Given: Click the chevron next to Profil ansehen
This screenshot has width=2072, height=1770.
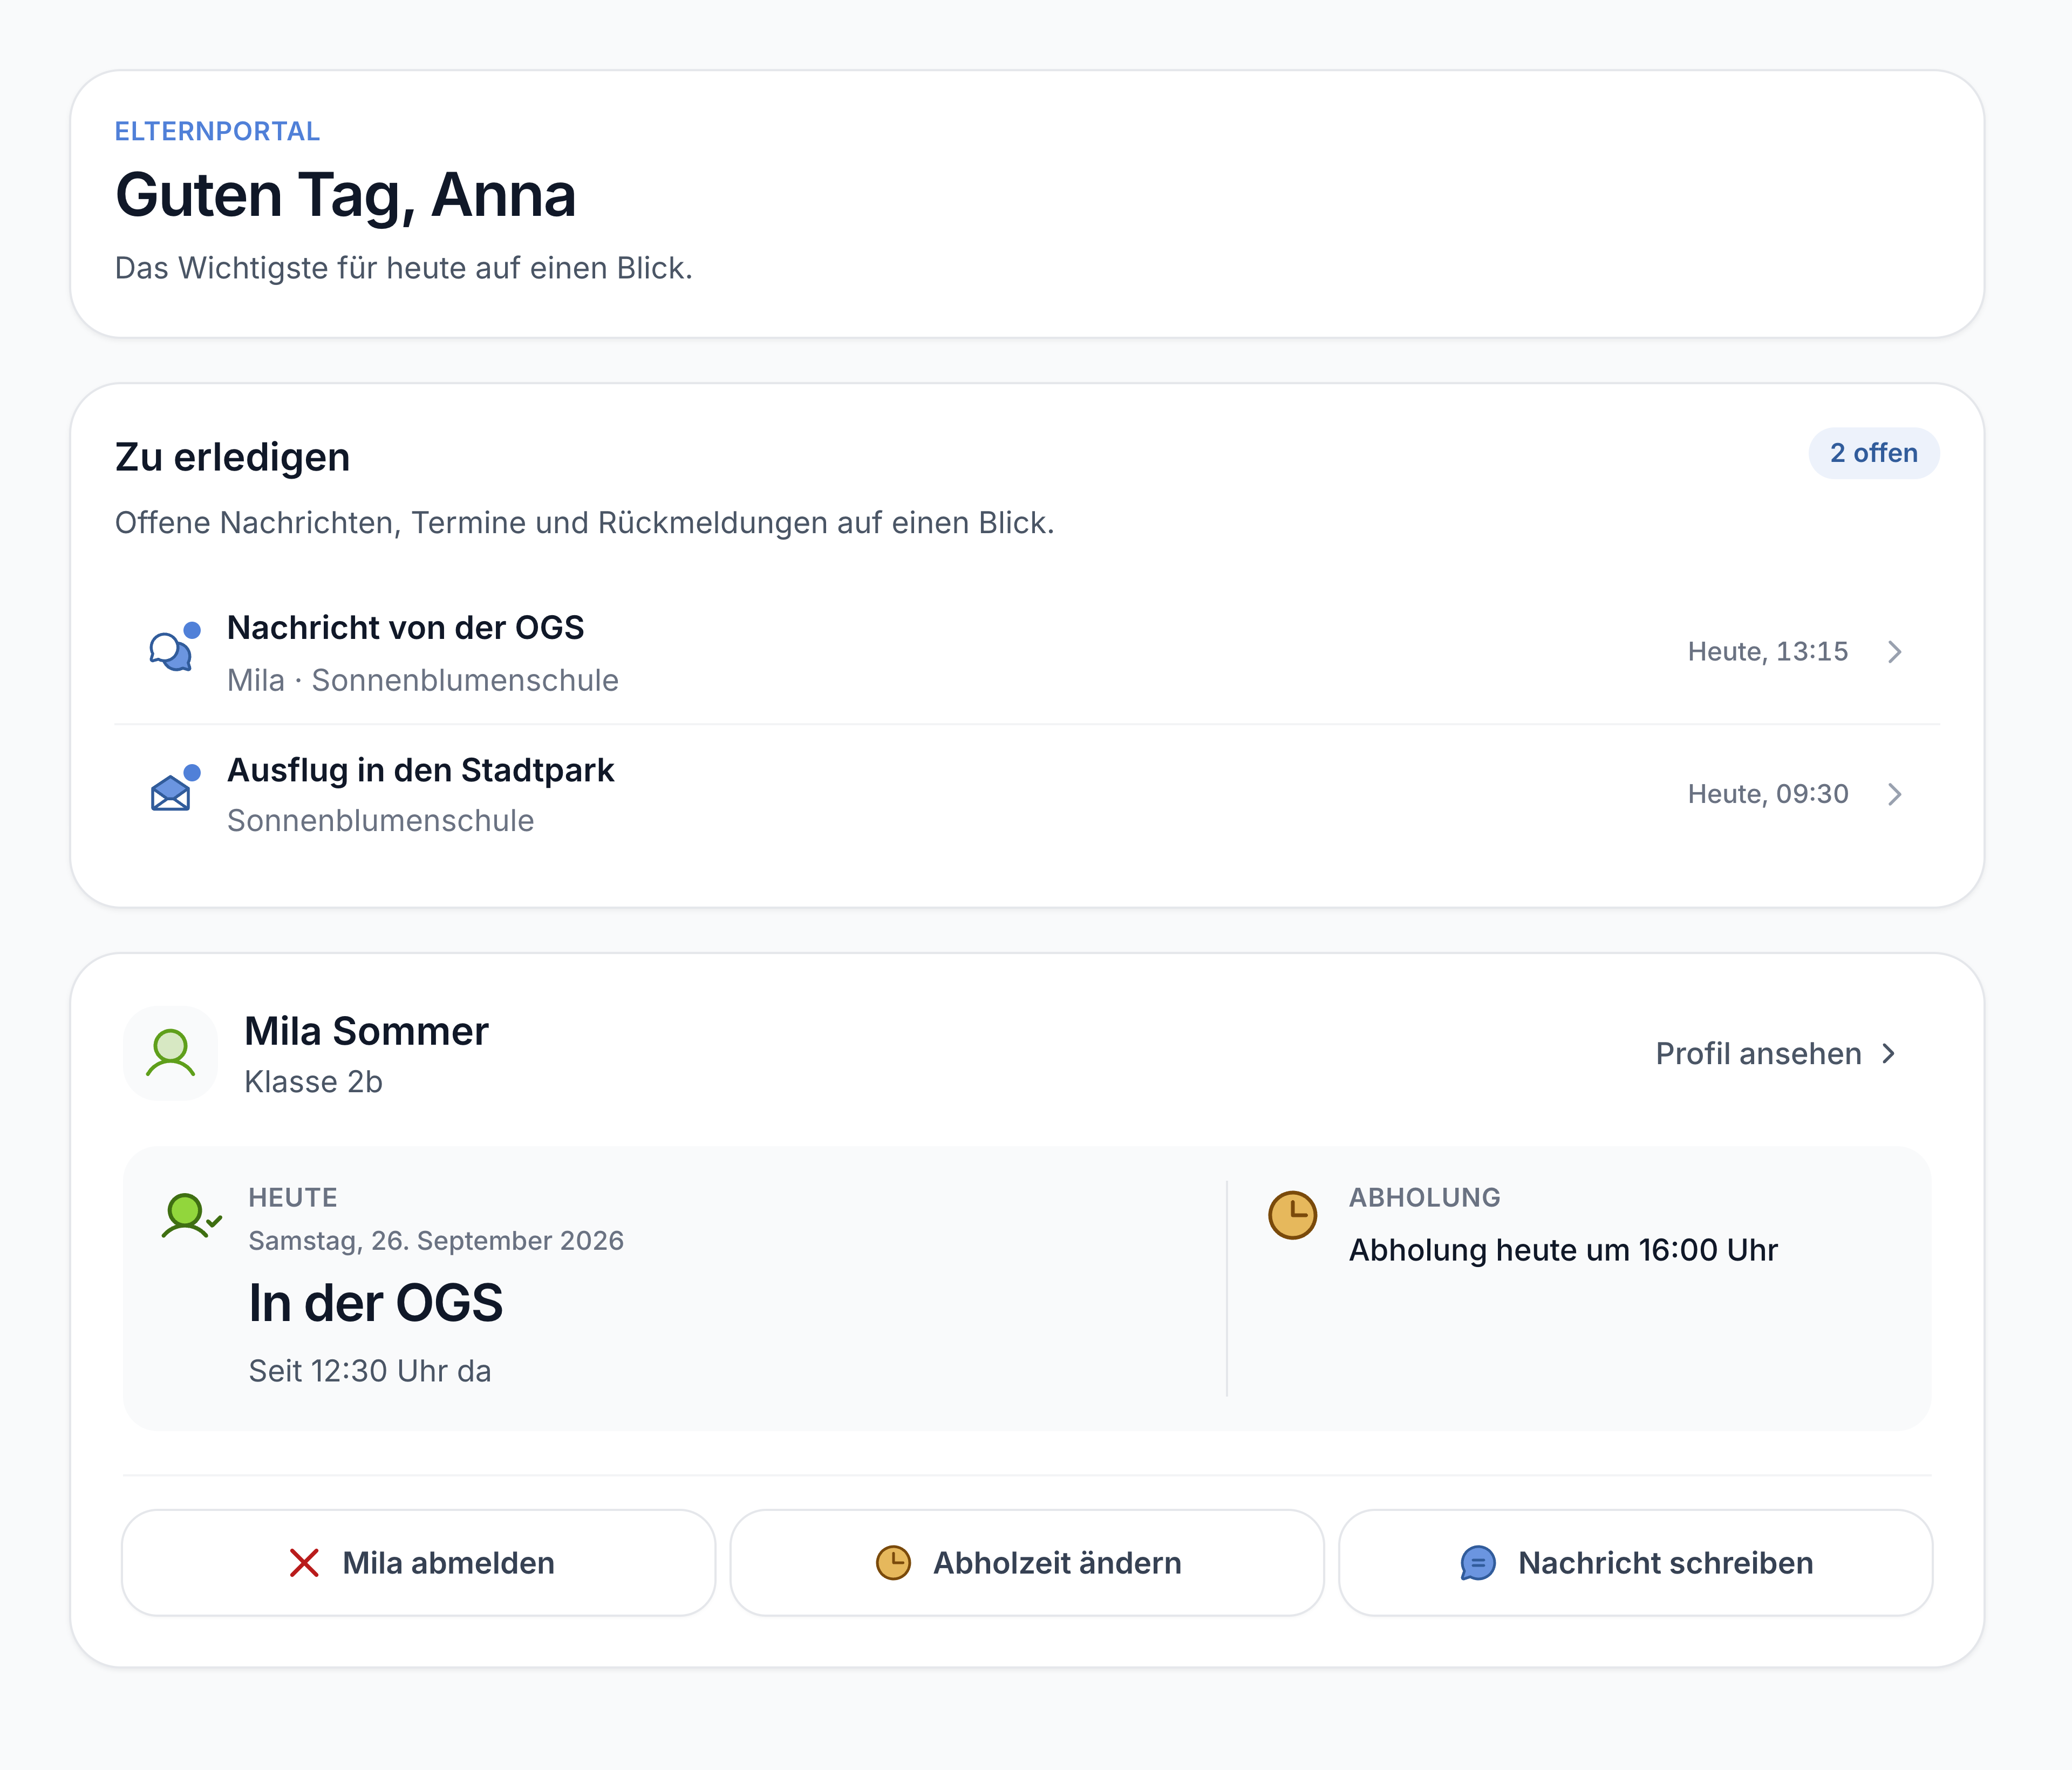Looking at the screenshot, I should point(1888,1053).
